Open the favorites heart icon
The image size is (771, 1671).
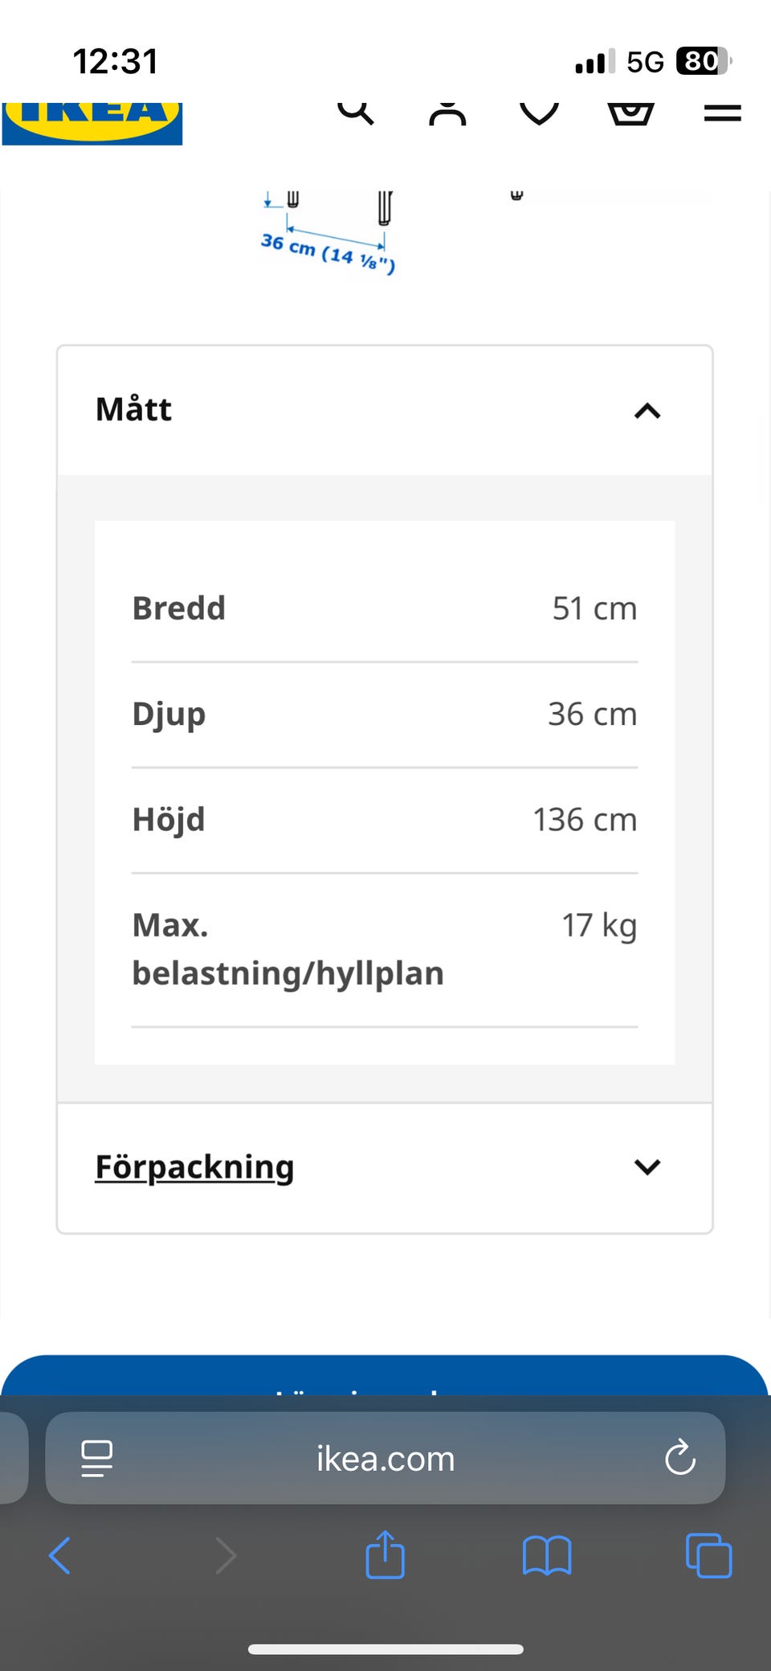pos(539,113)
